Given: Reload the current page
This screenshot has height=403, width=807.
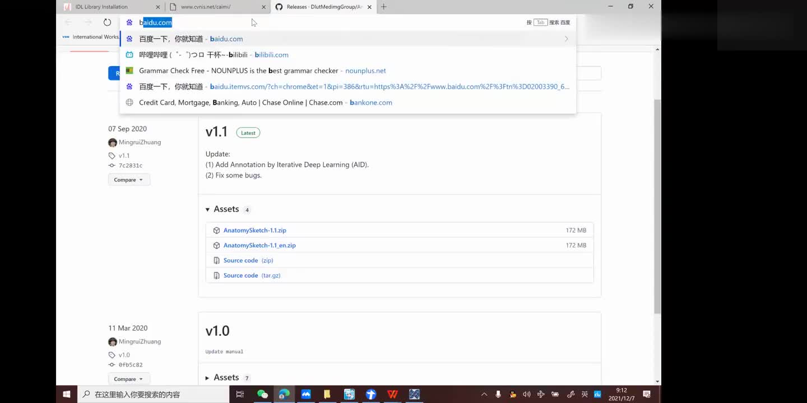Looking at the screenshot, I should pyautogui.click(x=107, y=22).
